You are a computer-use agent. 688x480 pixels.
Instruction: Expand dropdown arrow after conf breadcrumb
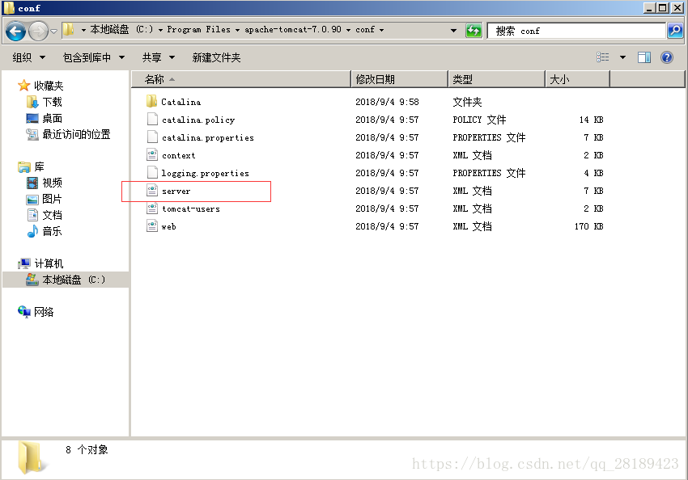[x=381, y=30]
